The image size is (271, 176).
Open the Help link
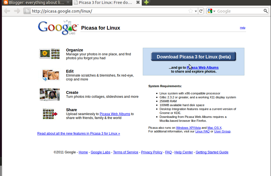pyautogui.click(x=242, y=28)
